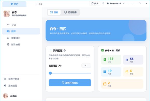
Task: Maximize the application window
Action: tap(140, 3)
